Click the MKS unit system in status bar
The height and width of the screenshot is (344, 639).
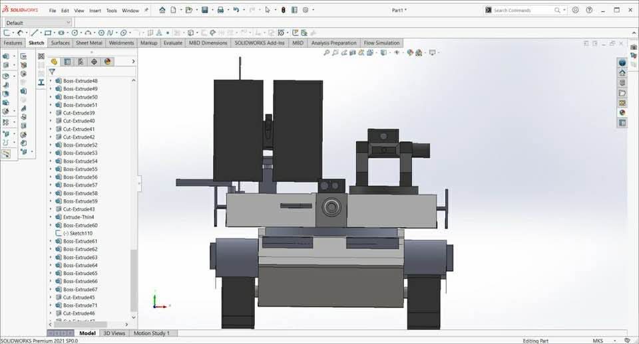pos(598,341)
